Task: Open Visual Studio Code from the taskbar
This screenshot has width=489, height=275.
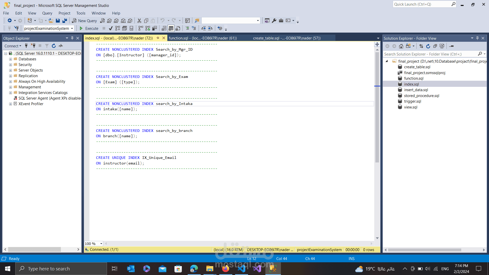Action: pos(241,269)
